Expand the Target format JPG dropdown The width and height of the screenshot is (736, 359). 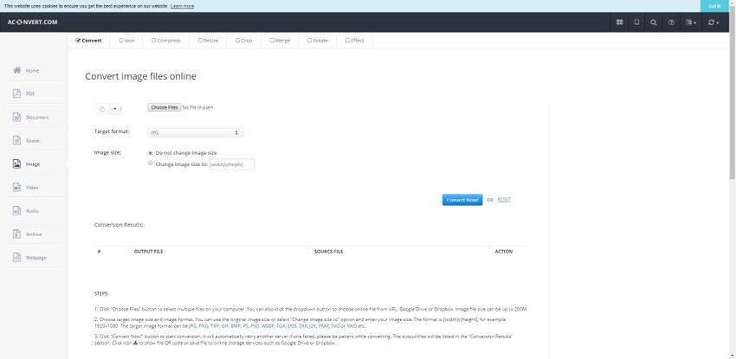click(196, 132)
